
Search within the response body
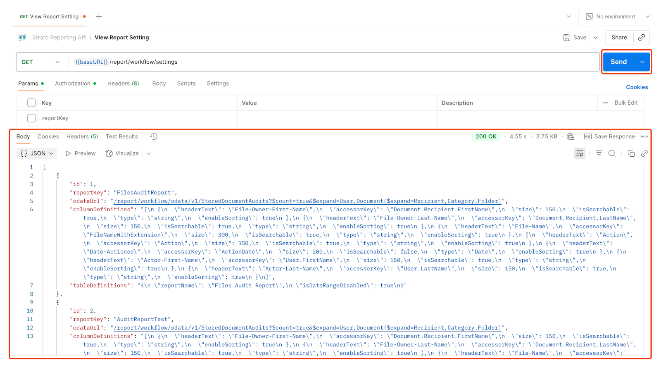point(612,153)
